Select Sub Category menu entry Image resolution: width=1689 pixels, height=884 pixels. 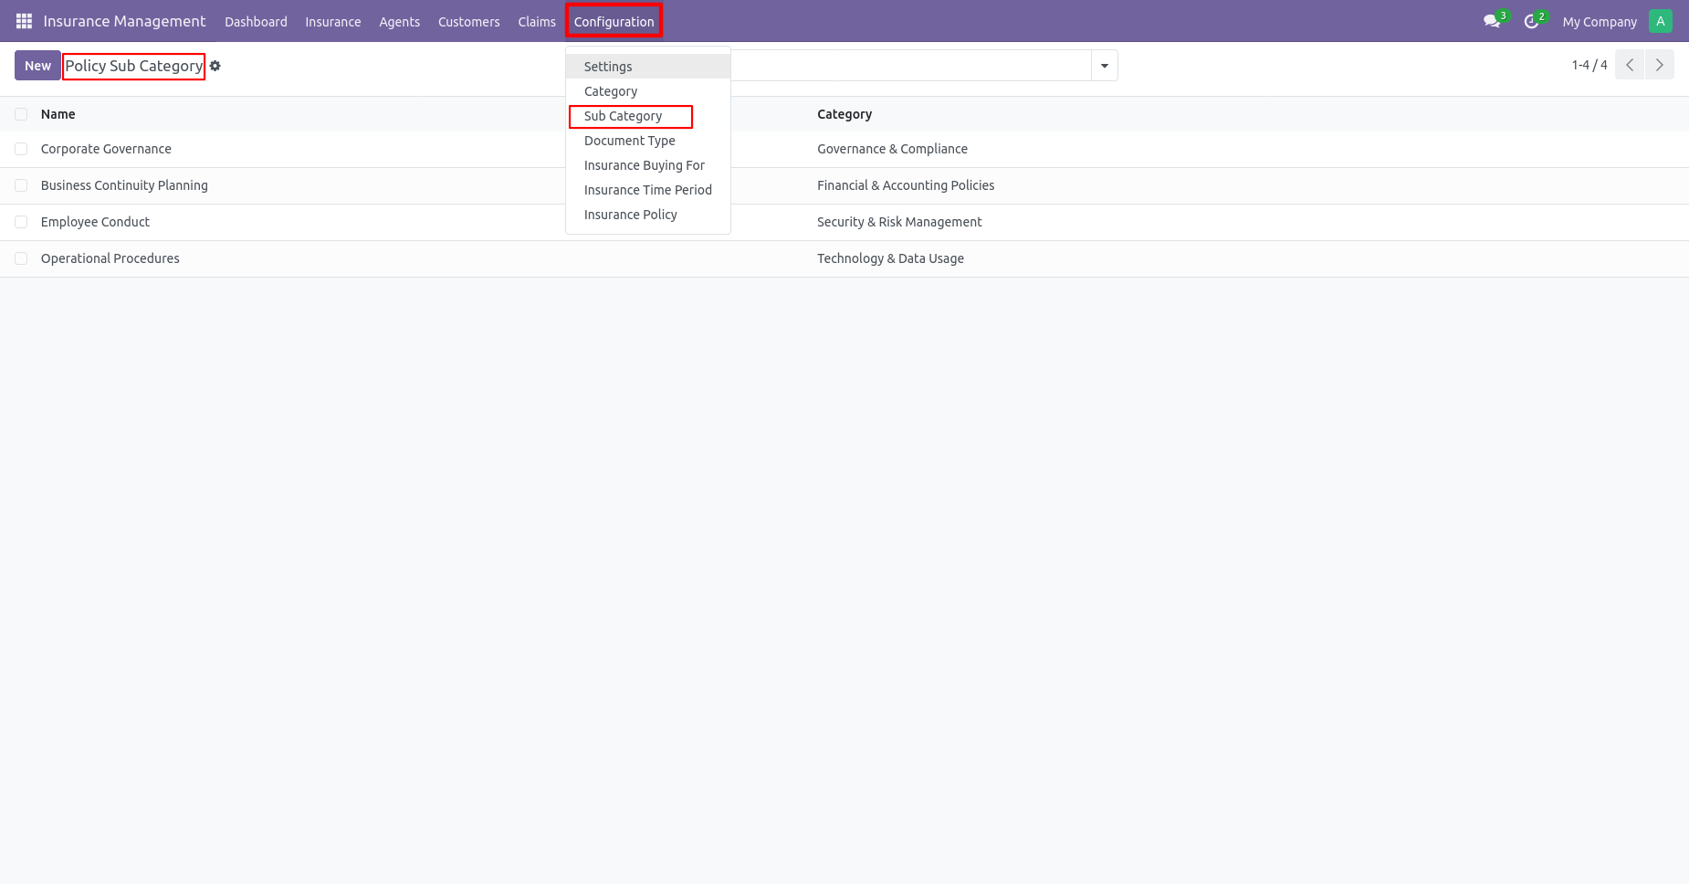[648, 116]
